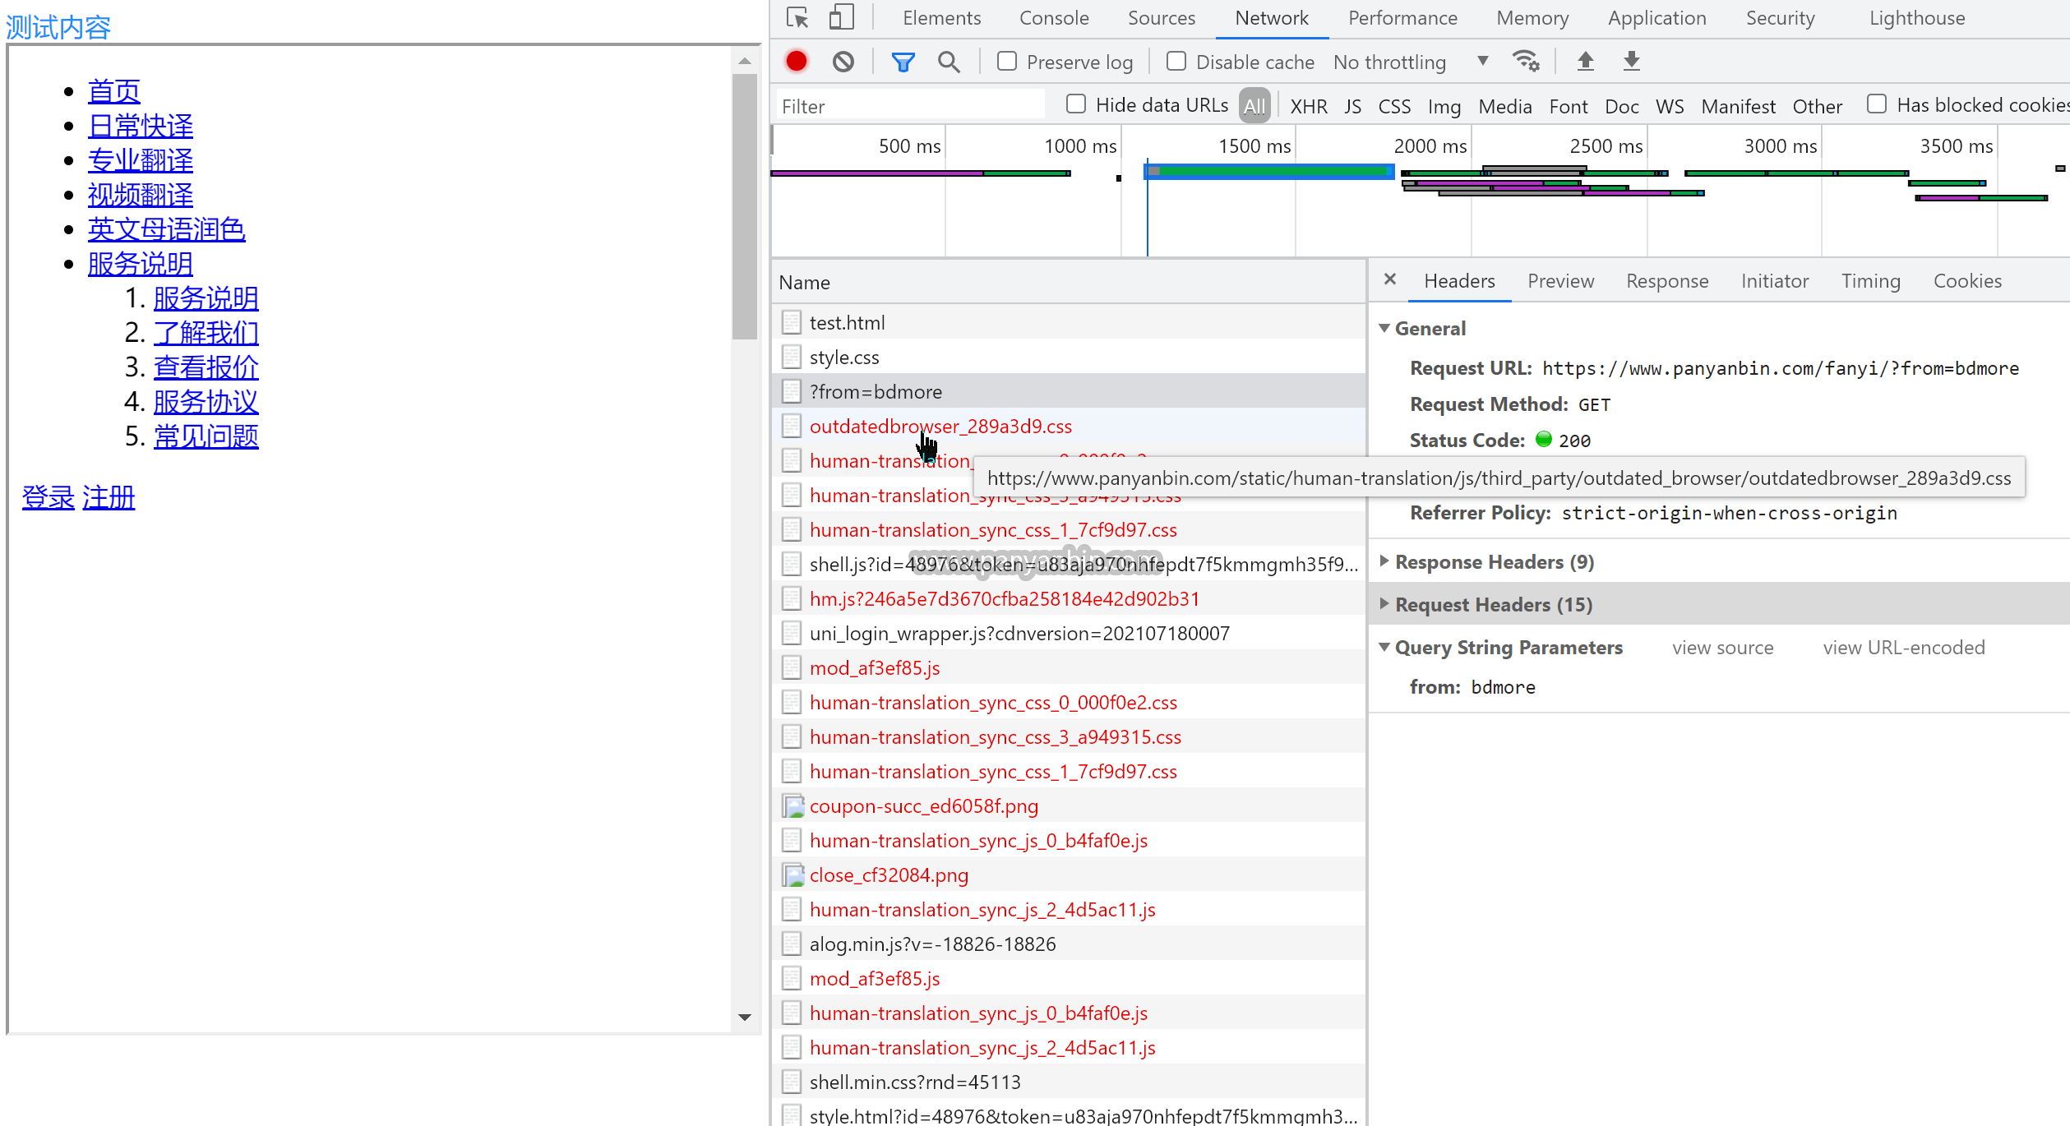The image size is (2070, 1126).
Task: Filter requests by Media type
Action: point(1505,106)
